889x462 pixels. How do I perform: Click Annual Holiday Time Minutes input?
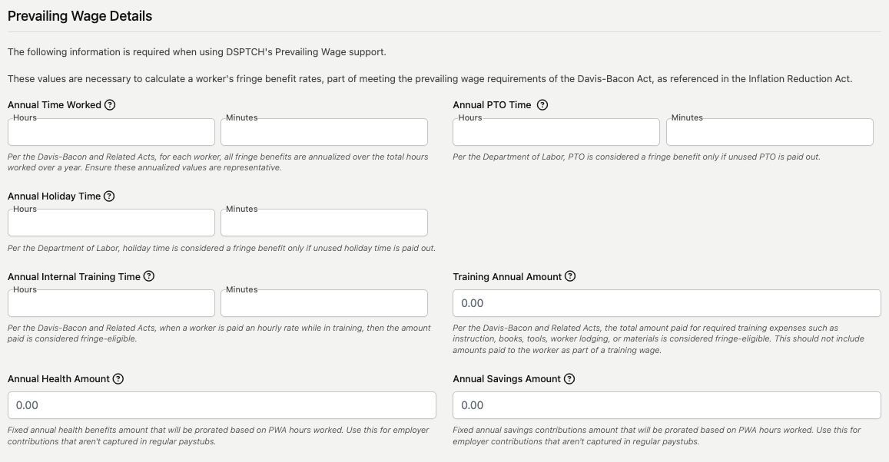click(323, 223)
